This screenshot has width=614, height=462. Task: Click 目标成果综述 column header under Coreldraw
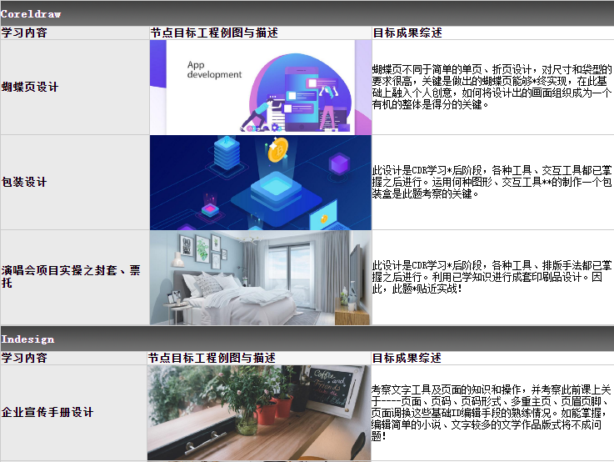[x=407, y=33]
